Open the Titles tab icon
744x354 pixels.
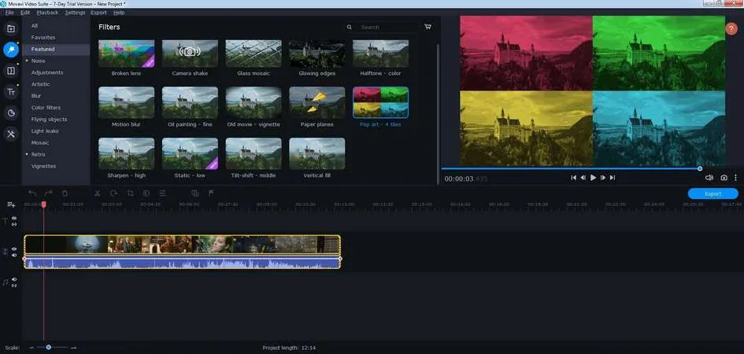pos(11,92)
